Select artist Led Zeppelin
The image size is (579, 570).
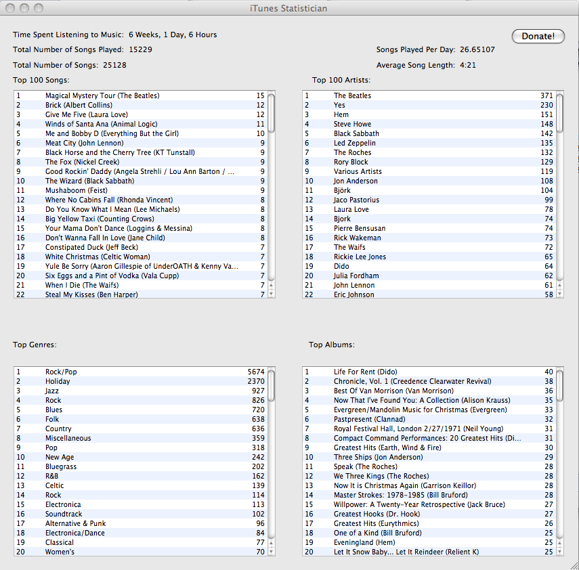(x=429, y=143)
